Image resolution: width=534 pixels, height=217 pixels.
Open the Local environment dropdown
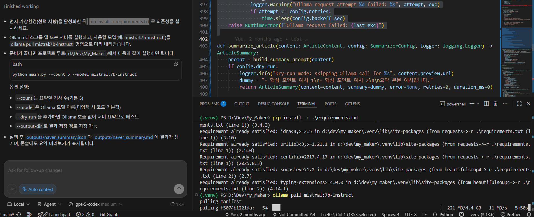(19, 204)
